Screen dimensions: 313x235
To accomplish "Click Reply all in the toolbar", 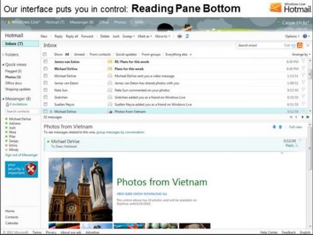I will point(72,36).
